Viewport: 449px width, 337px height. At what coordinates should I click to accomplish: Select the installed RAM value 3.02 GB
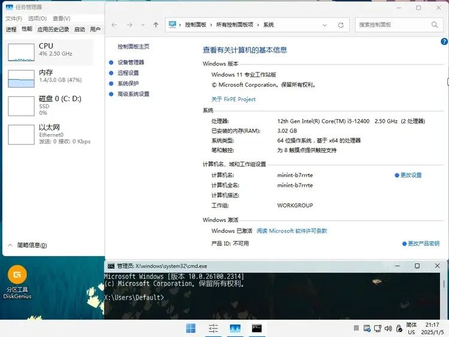pyautogui.click(x=287, y=131)
